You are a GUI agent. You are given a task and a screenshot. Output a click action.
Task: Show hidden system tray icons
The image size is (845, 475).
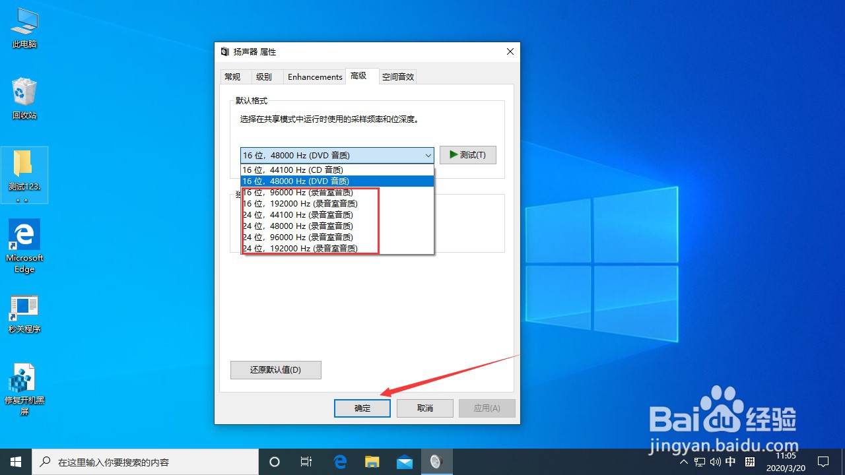[x=684, y=462]
